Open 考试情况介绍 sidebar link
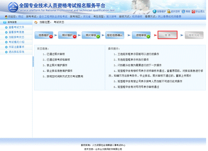Screen dimensions: 208x151 tap(16, 42)
